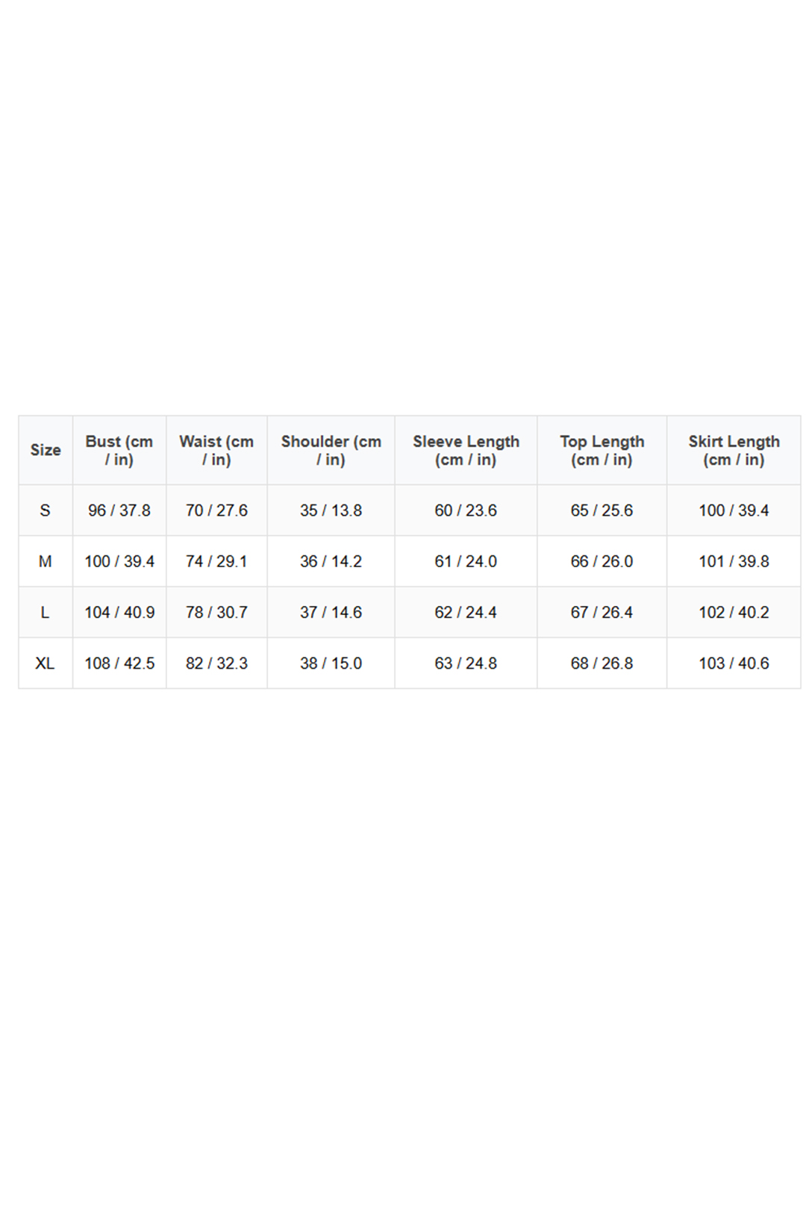Click the Top Length column header
The width and height of the screenshot is (812, 1218).
(602, 450)
